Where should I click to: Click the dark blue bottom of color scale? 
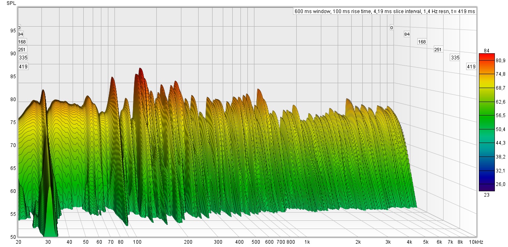click(487, 188)
